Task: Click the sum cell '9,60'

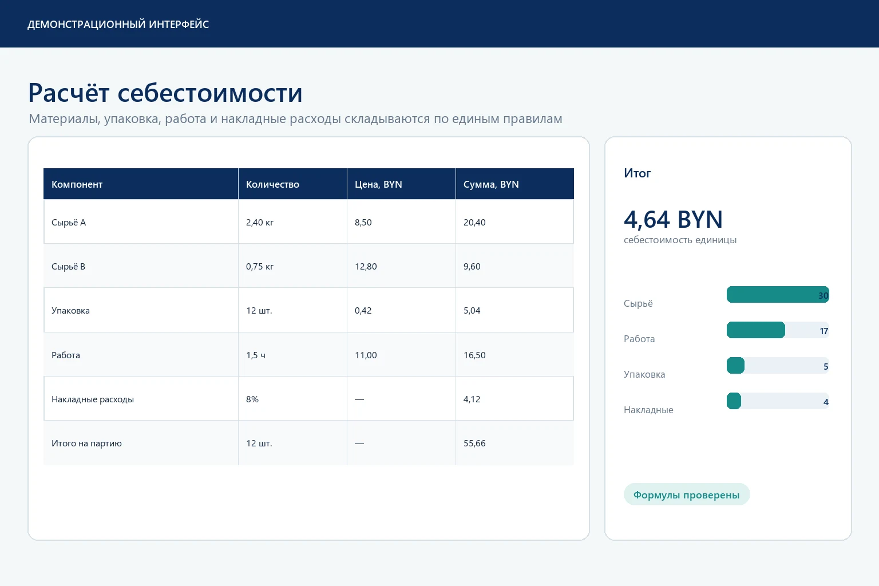Action: tap(514, 266)
